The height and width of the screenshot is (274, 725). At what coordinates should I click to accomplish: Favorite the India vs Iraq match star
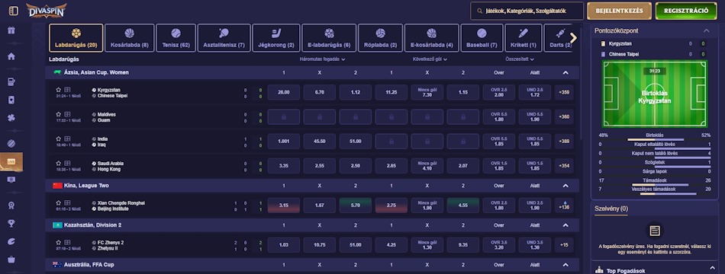[x=59, y=139]
